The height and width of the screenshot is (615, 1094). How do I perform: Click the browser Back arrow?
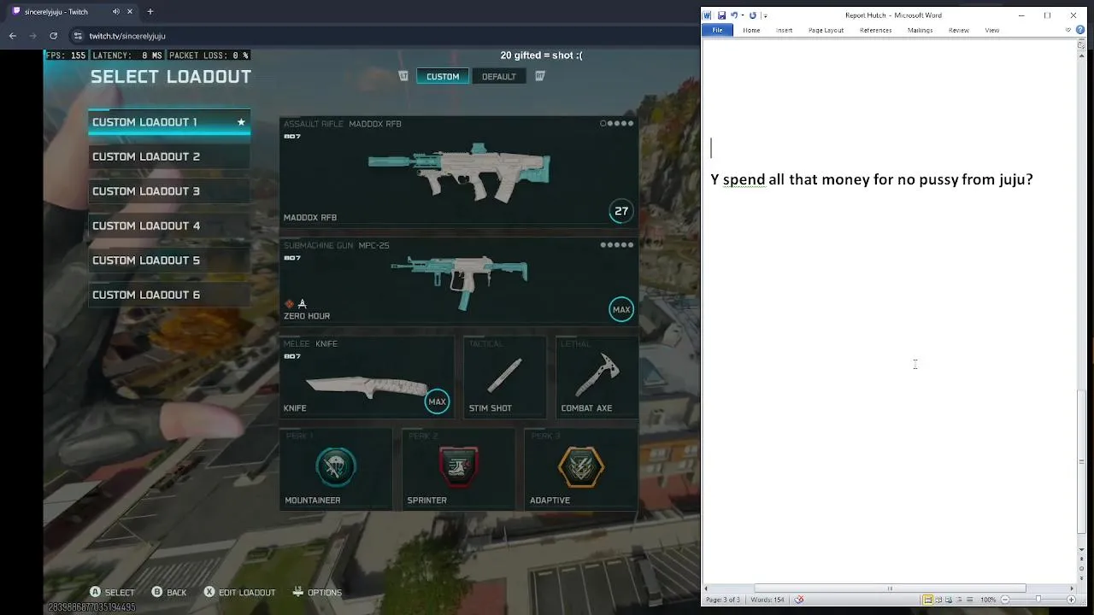coord(13,36)
